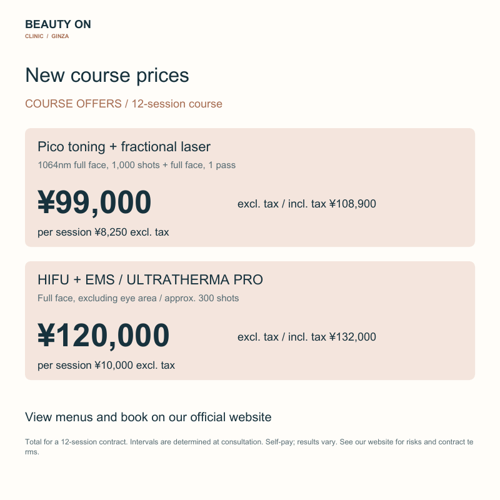Click the New course prices heading
This screenshot has height=500, width=500.
point(107,75)
